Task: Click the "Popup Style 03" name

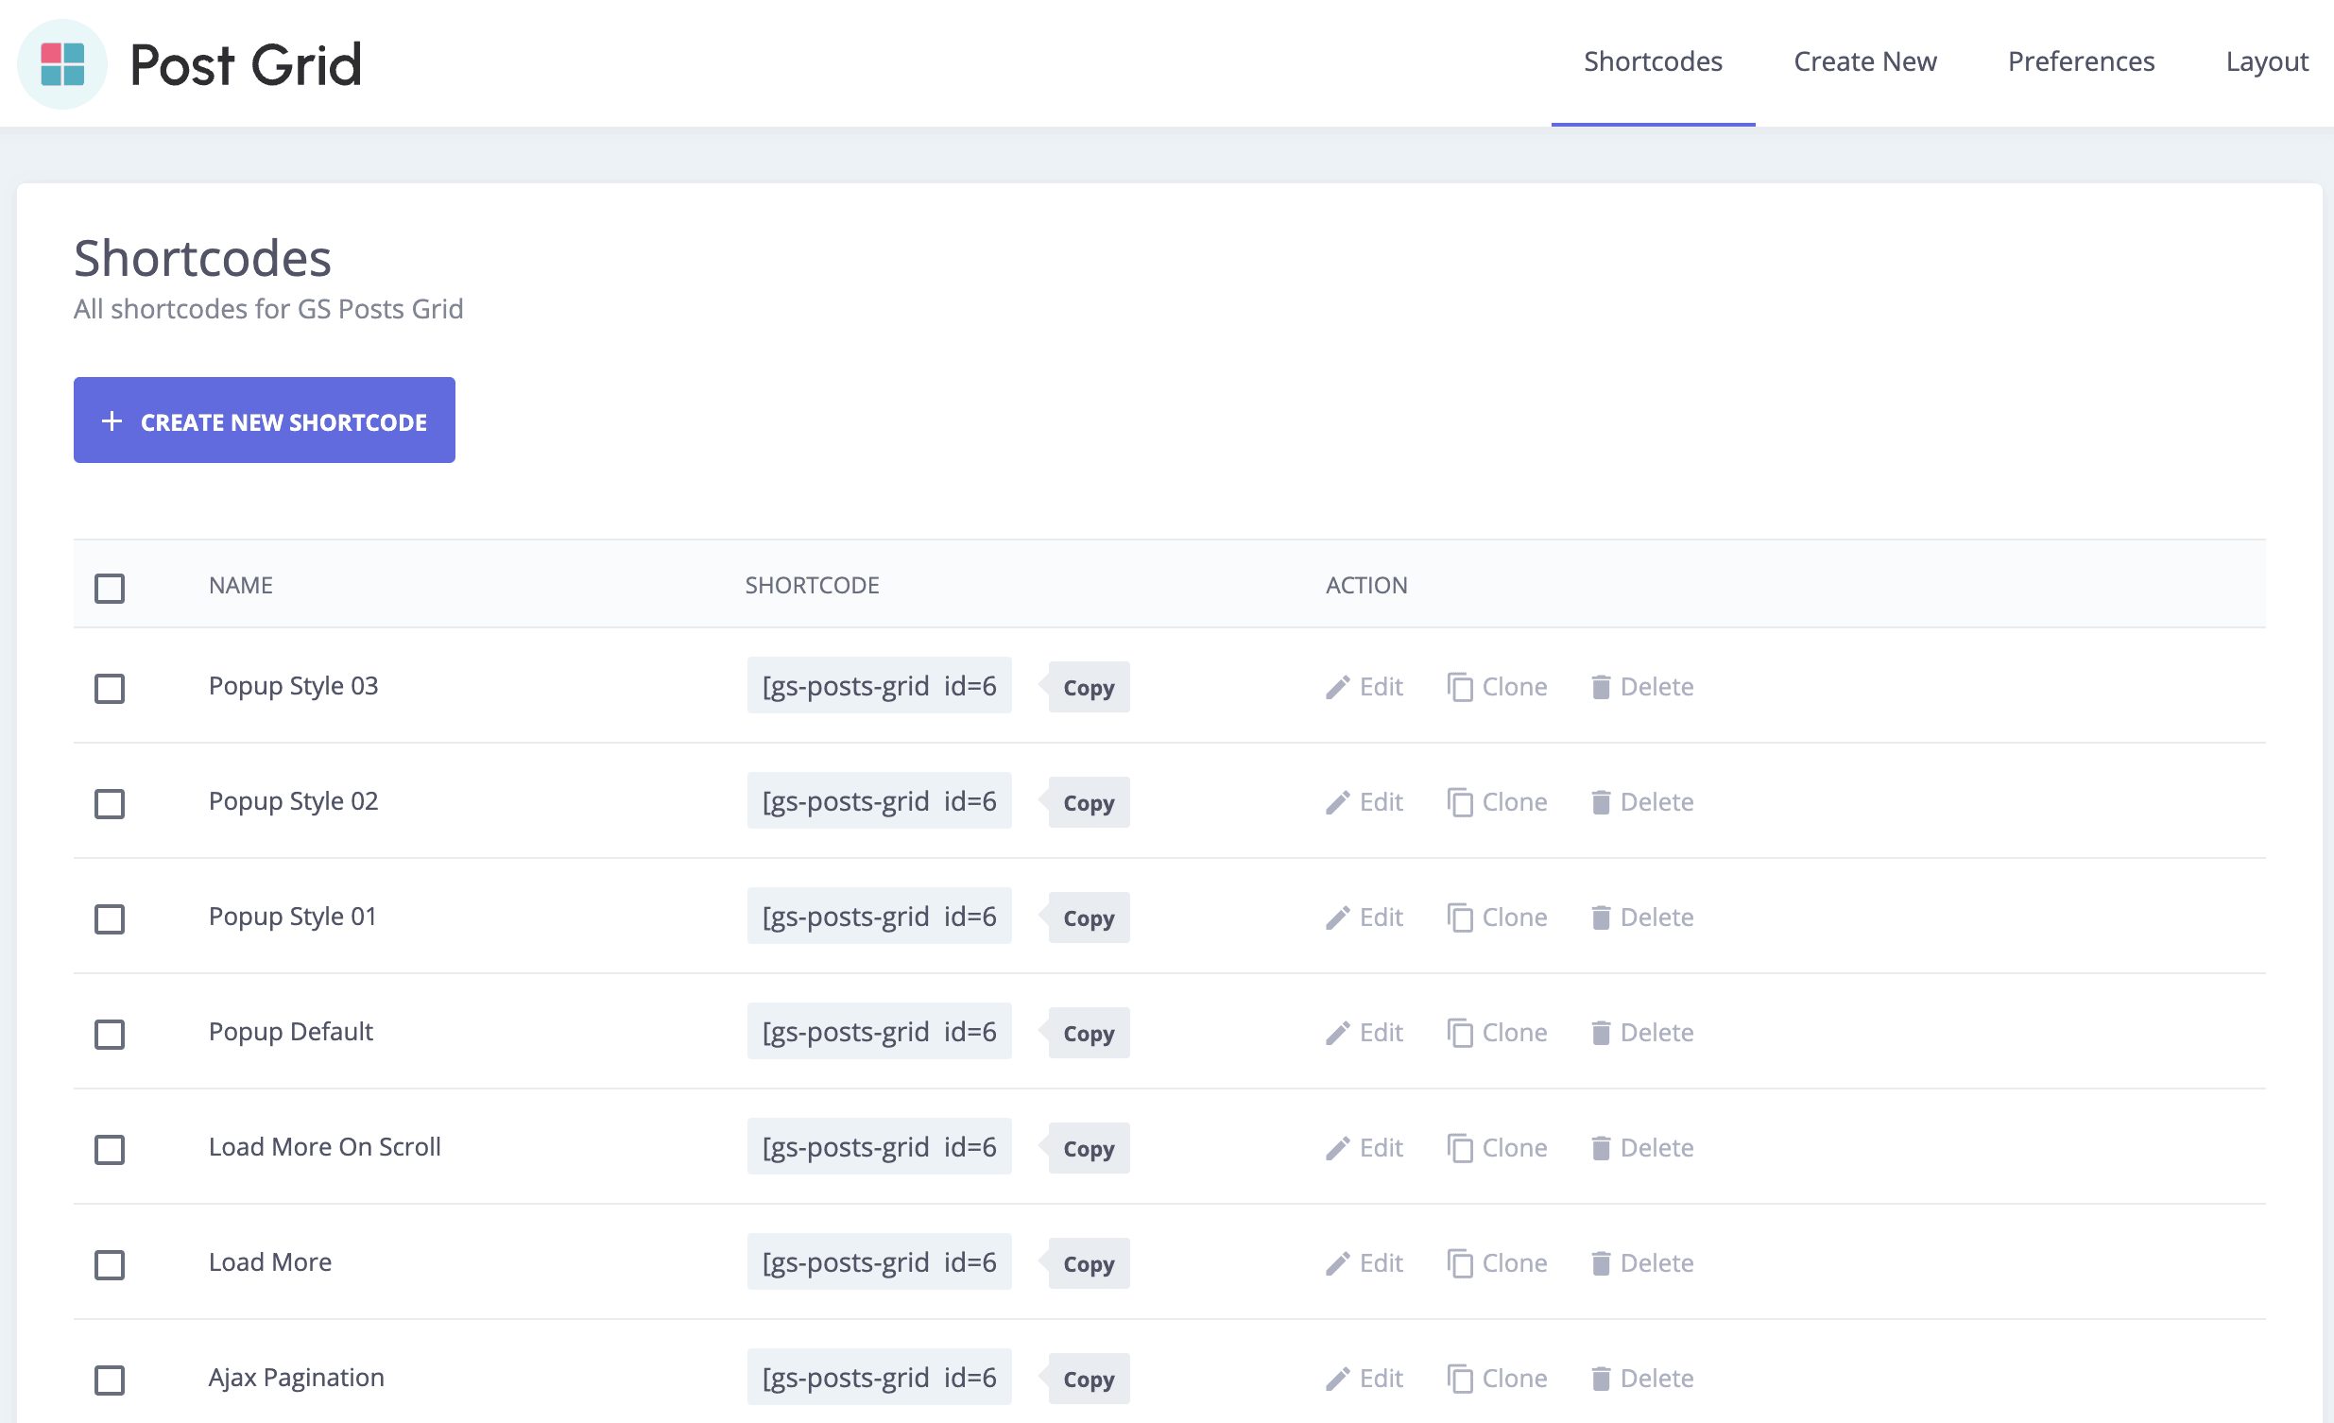Action: 294,686
